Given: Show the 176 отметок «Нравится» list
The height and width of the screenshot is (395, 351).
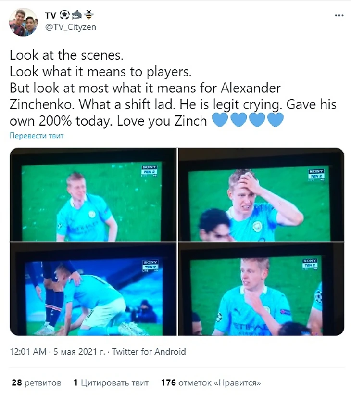Looking at the screenshot, I should 211,383.
